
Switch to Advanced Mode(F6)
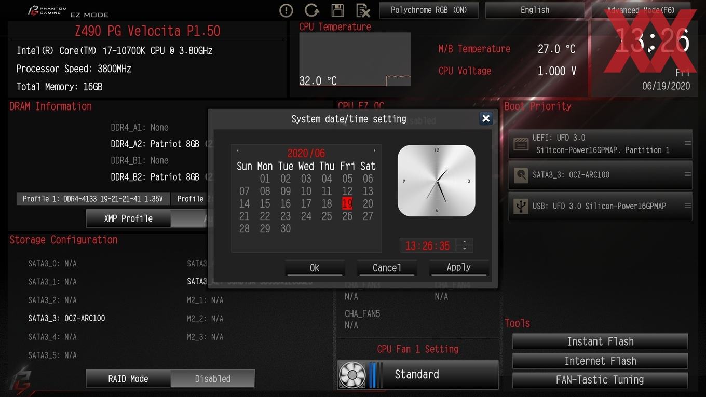click(641, 10)
